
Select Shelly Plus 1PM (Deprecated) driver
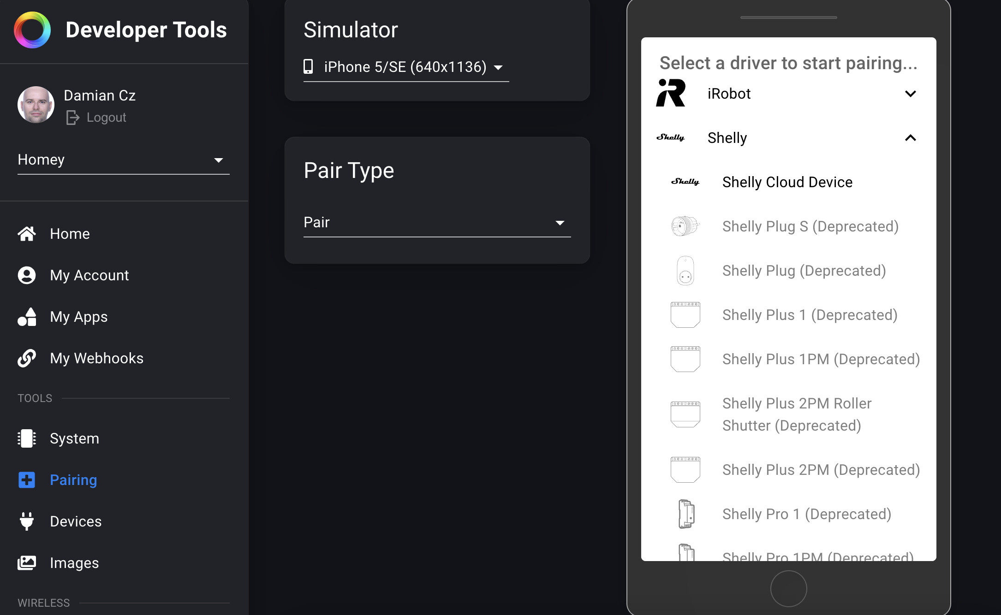tap(821, 359)
